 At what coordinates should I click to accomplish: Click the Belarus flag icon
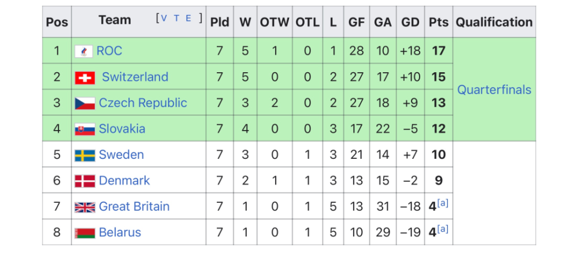click(84, 233)
